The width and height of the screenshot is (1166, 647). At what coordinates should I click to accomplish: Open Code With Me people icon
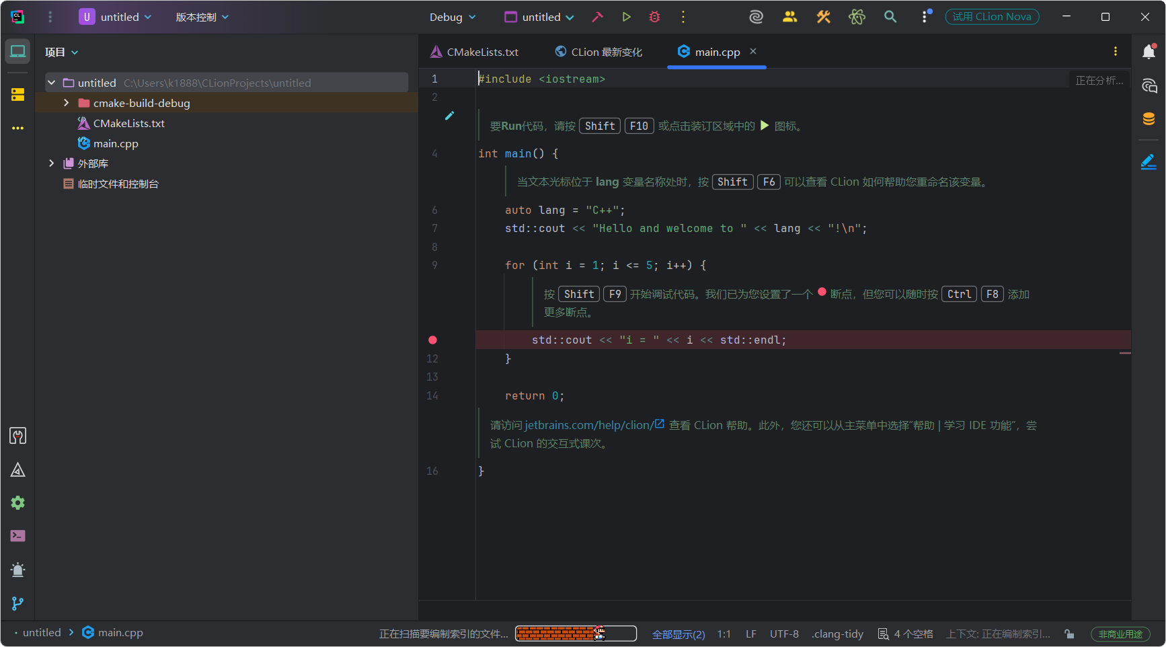tap(790, 17)
